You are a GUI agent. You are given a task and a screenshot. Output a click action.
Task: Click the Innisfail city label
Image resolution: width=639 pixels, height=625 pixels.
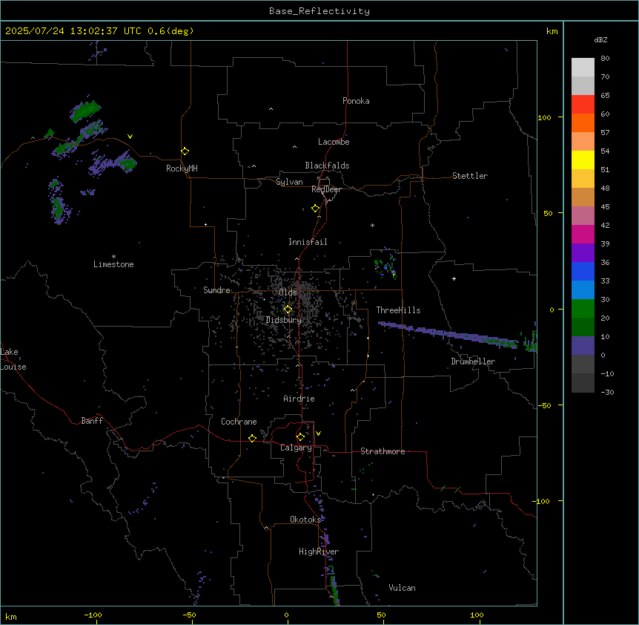point(308,242)
